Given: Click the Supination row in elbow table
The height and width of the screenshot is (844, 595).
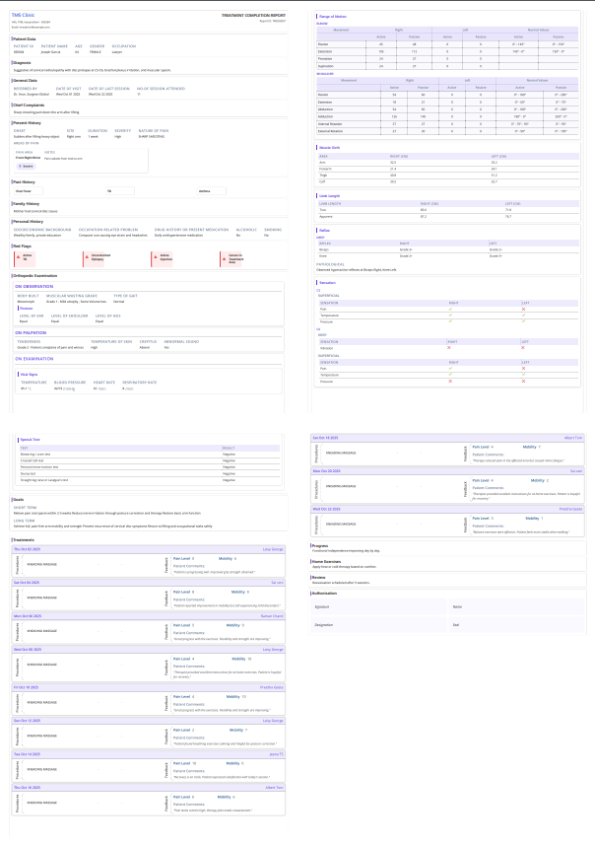Looking at the screenshot, I should 447,66.
